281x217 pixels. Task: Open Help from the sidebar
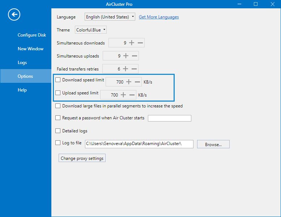point(22,90)
